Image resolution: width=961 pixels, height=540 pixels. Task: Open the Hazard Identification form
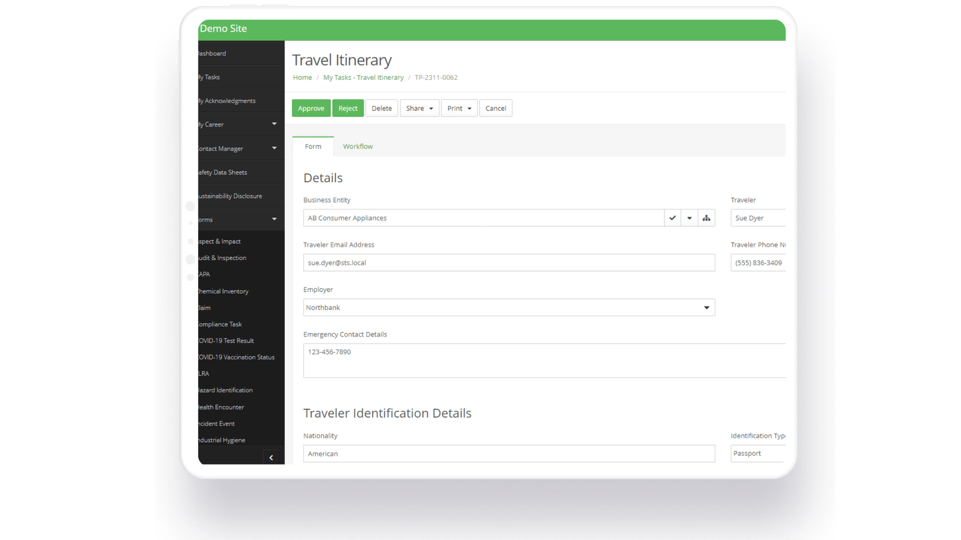click(x=225, y=390)
